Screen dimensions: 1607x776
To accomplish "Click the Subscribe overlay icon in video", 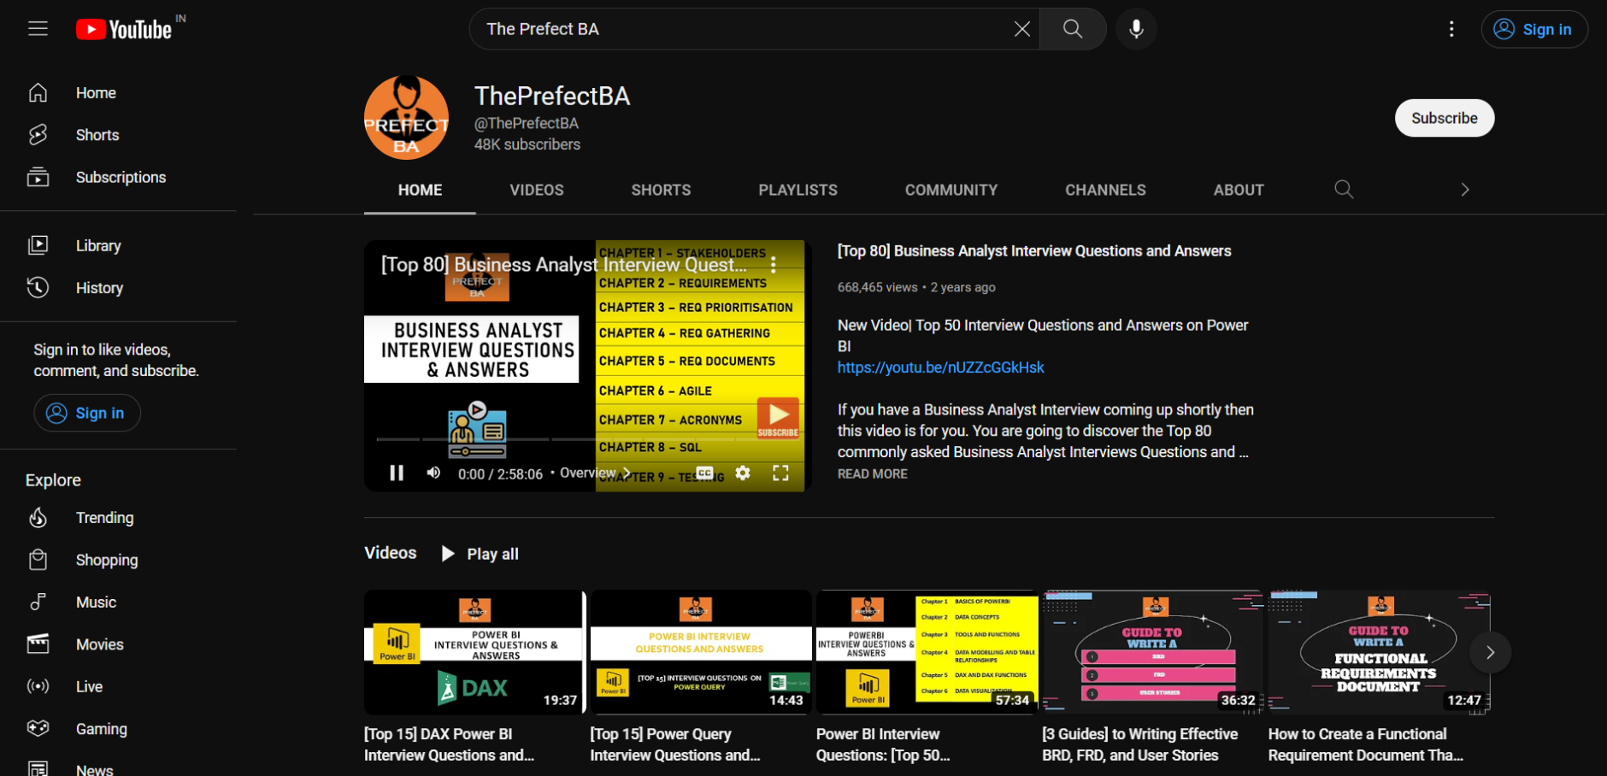I will (x=778, y=418).
